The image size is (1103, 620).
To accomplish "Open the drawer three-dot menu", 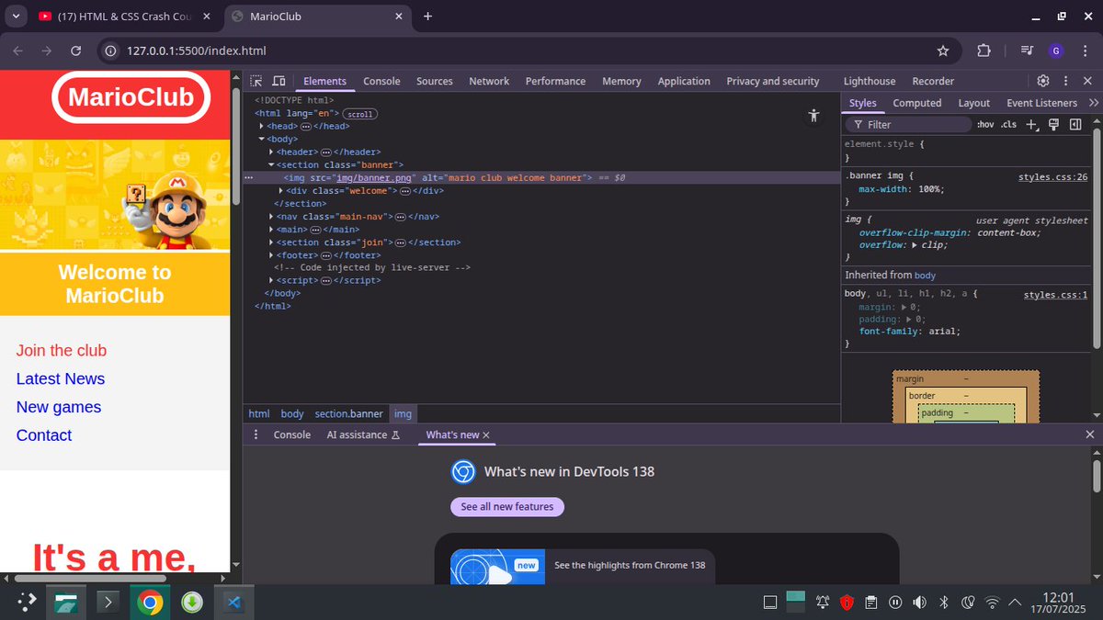I will click(x=256, y=434).
